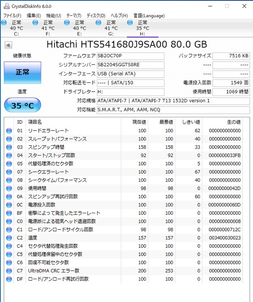Image resolution: width=253 pixels, height=302 pixels.
Task: Select the H: drive tab at 35 °C
Action: coord(142,28)
